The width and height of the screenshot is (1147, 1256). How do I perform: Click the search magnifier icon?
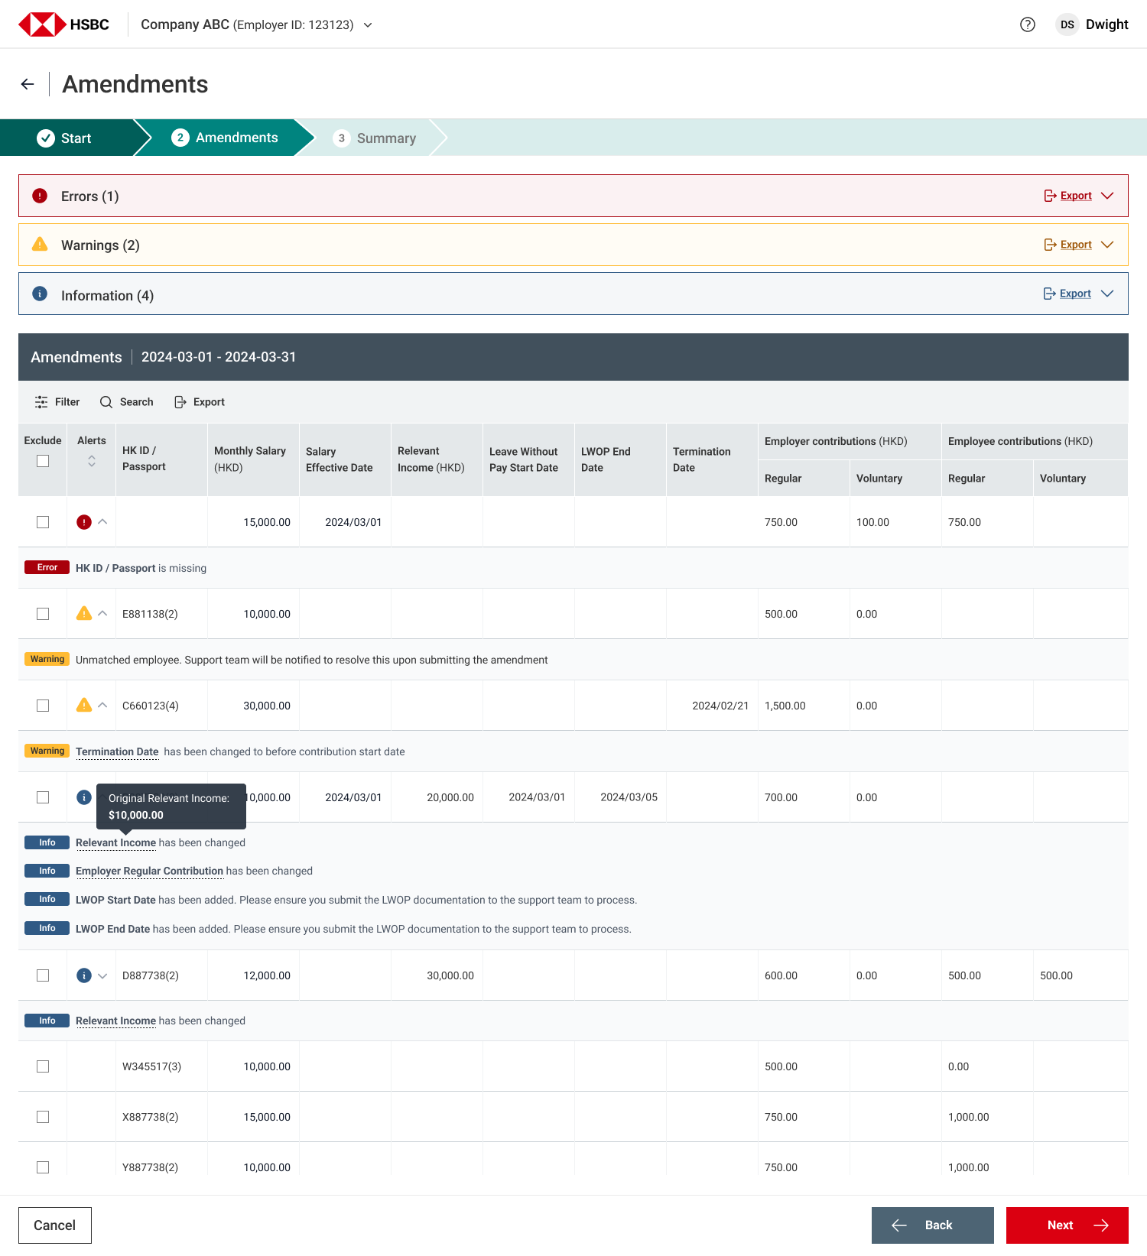click(106, 402)
